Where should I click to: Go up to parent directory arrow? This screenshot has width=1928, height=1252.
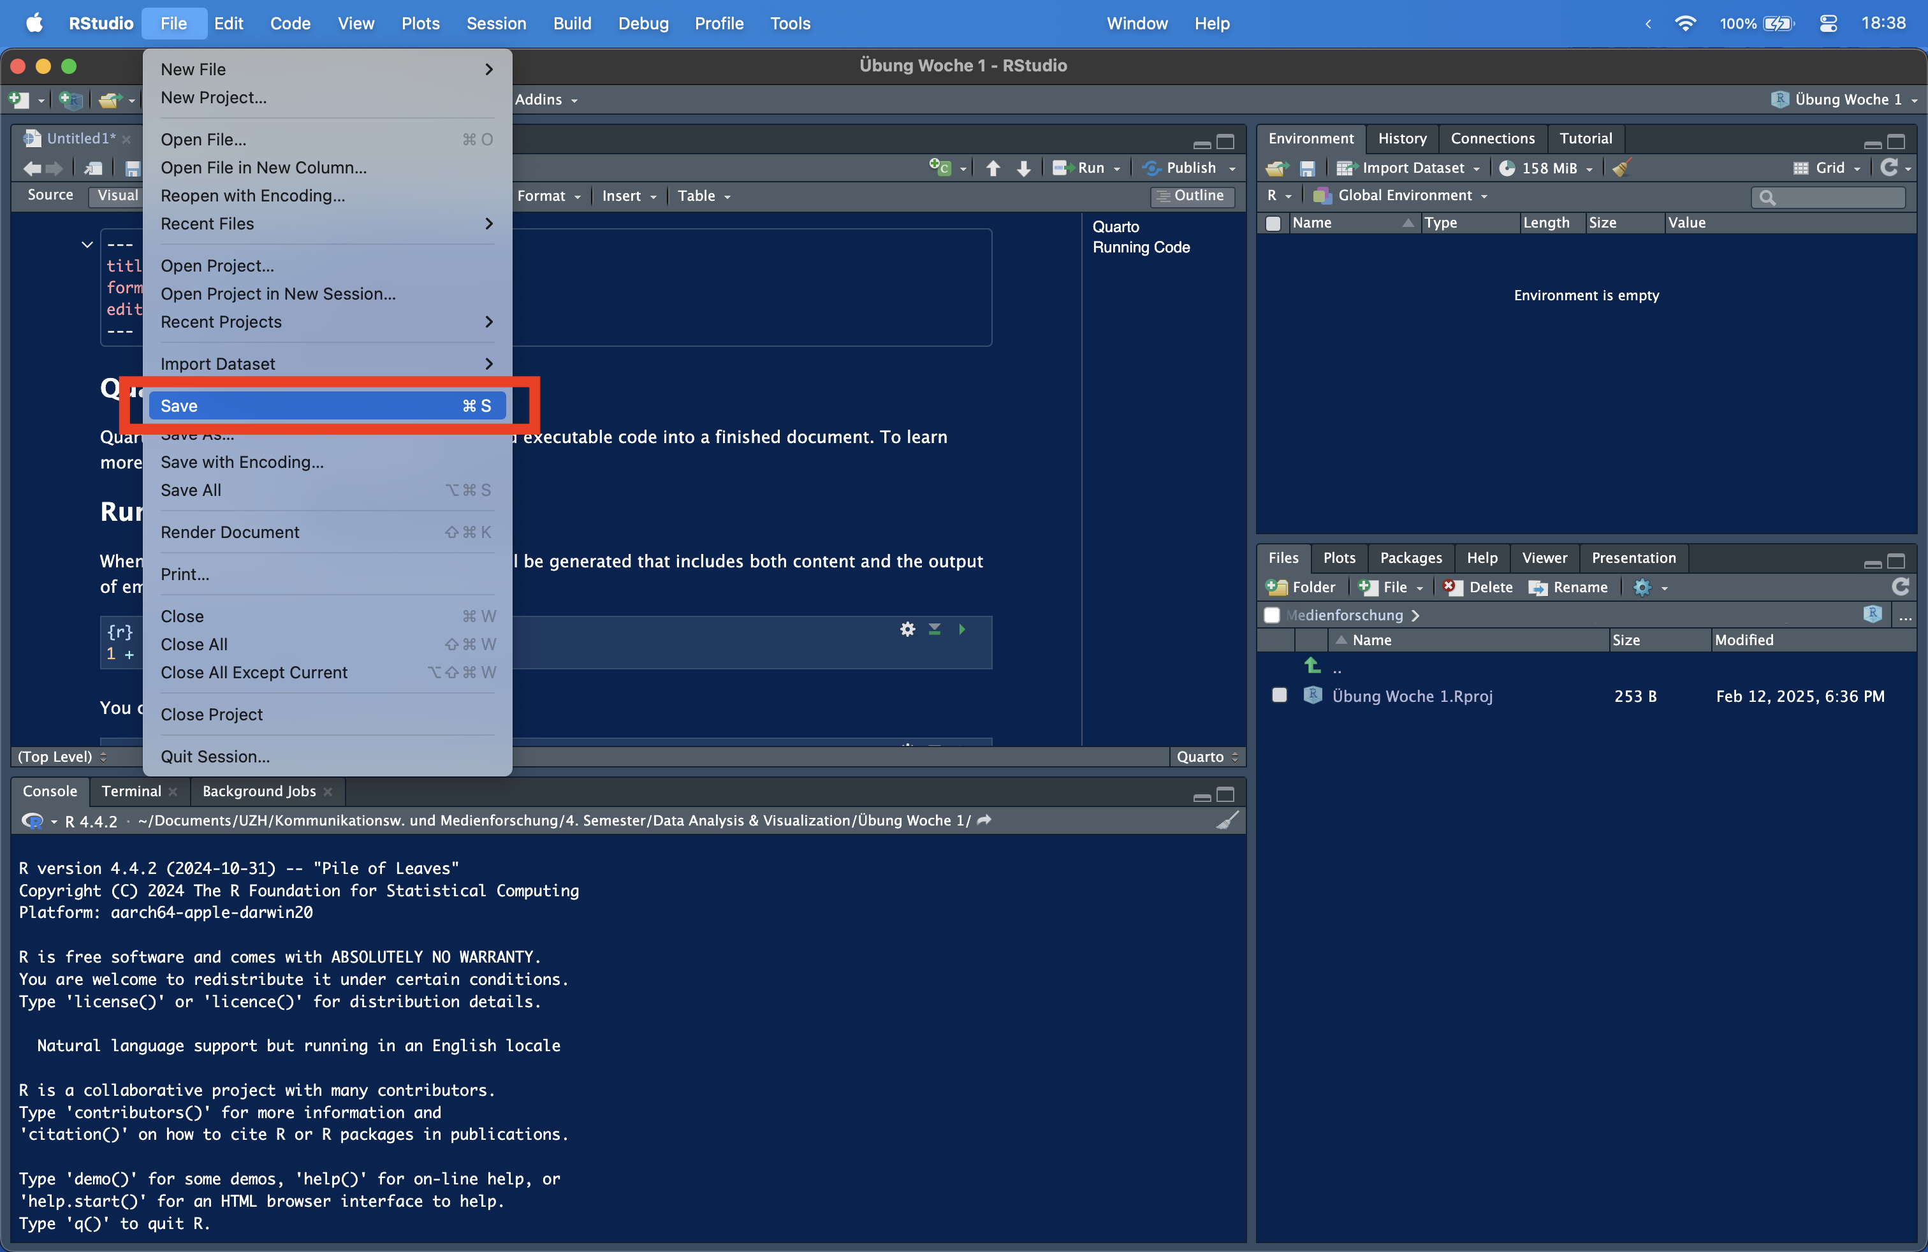(x=1312, y=666)
